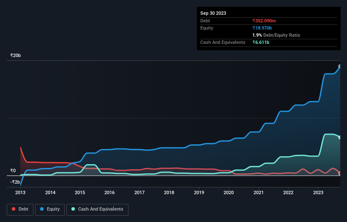Toggle the Equity series in legend
This screenshot has width=347, height=222.
point(49,209)
